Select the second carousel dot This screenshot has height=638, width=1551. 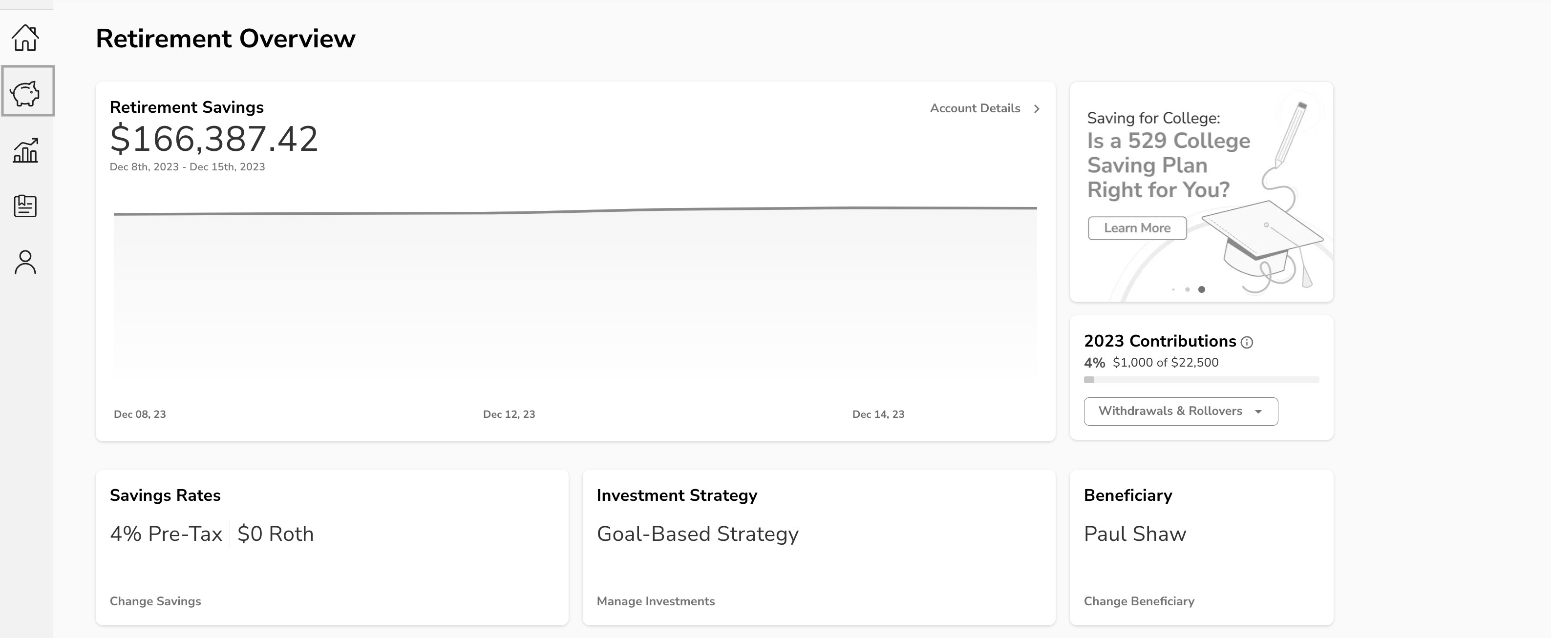(1188, 289)
